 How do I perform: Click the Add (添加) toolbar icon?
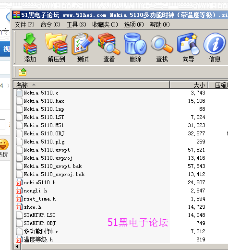[30, 44]
